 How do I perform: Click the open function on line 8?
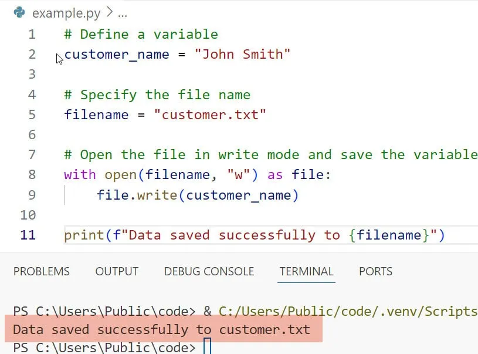(120, 174)
